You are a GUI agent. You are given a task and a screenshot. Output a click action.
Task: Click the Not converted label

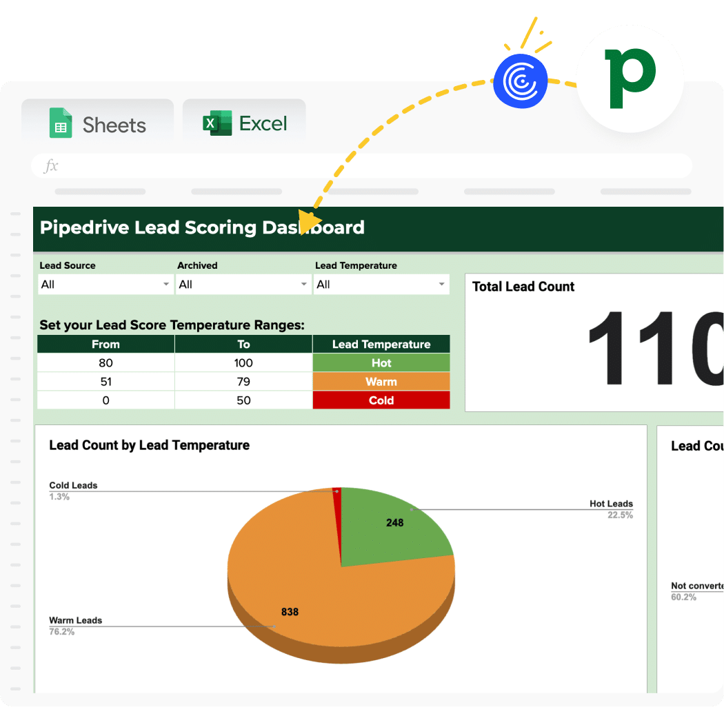[x=697, y=586]
